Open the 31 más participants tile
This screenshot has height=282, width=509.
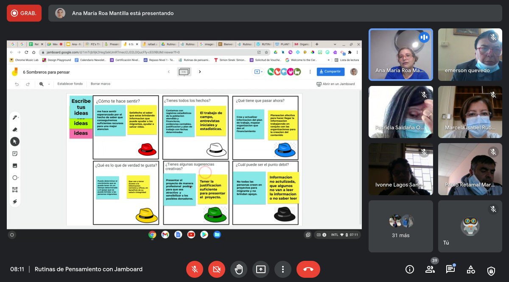(x=400, y=226)
